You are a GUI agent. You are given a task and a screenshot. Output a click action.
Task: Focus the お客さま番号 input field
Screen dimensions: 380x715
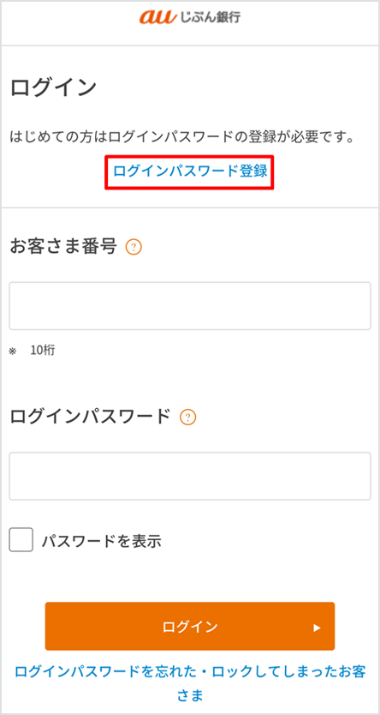pyautogui.click(x=190, y=305)
